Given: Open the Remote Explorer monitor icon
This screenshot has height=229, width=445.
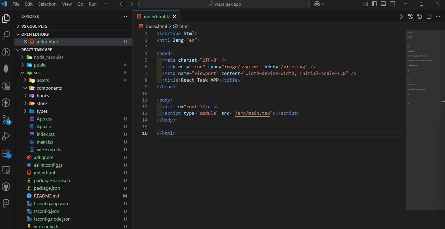Looking at the screenshot, I should [x=6, y=170].
